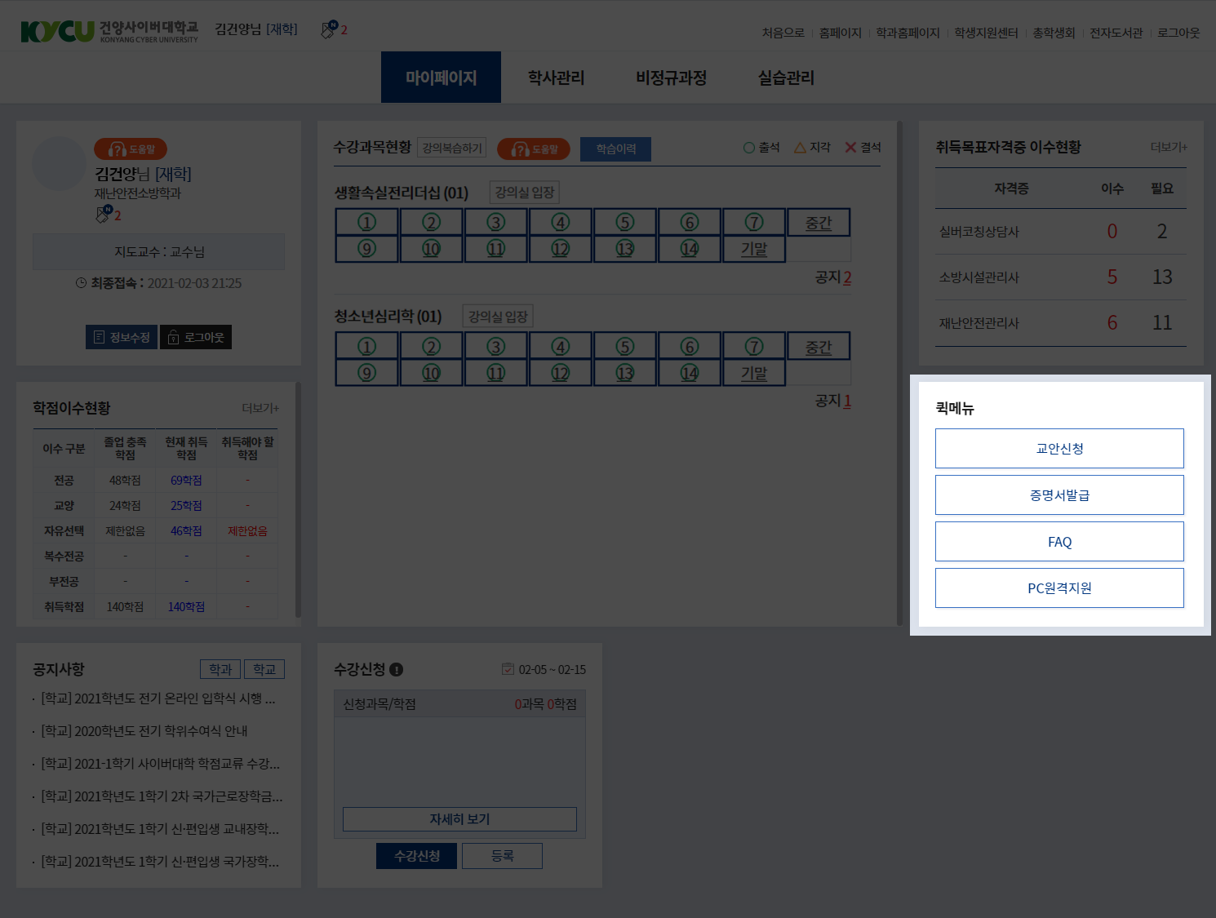Select the 마이페이지 tab

(x=441, y=78)
